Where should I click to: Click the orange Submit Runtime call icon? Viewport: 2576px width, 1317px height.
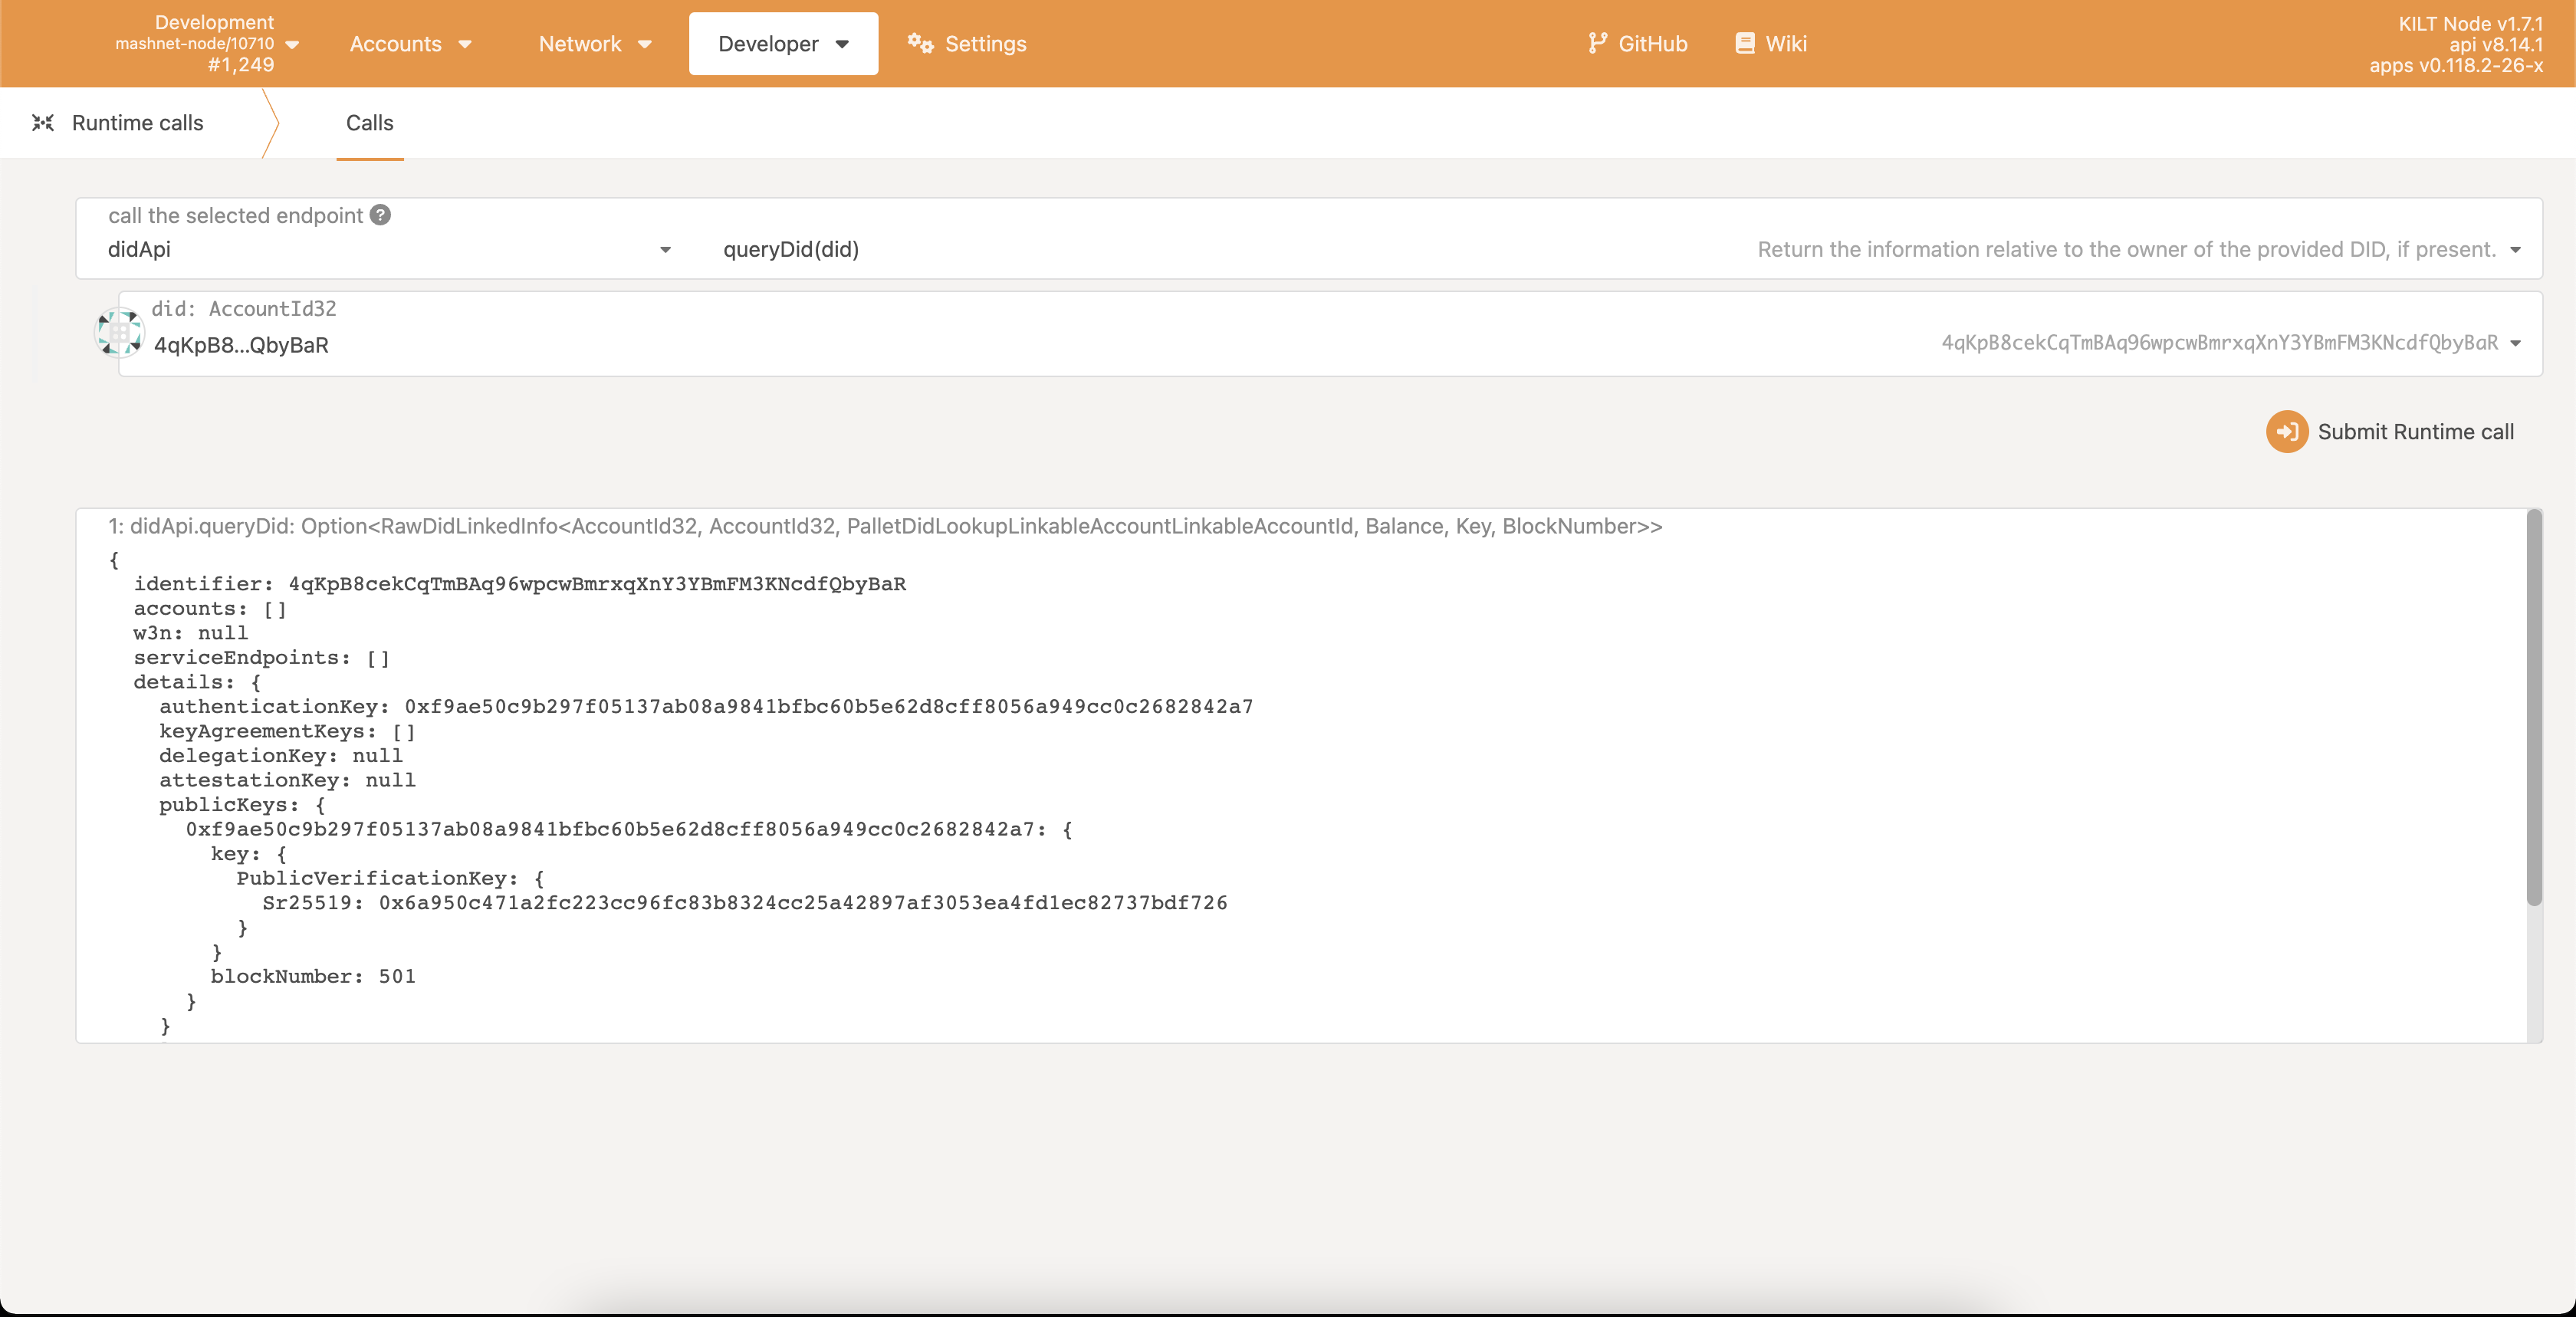(x=2286, y=431)
